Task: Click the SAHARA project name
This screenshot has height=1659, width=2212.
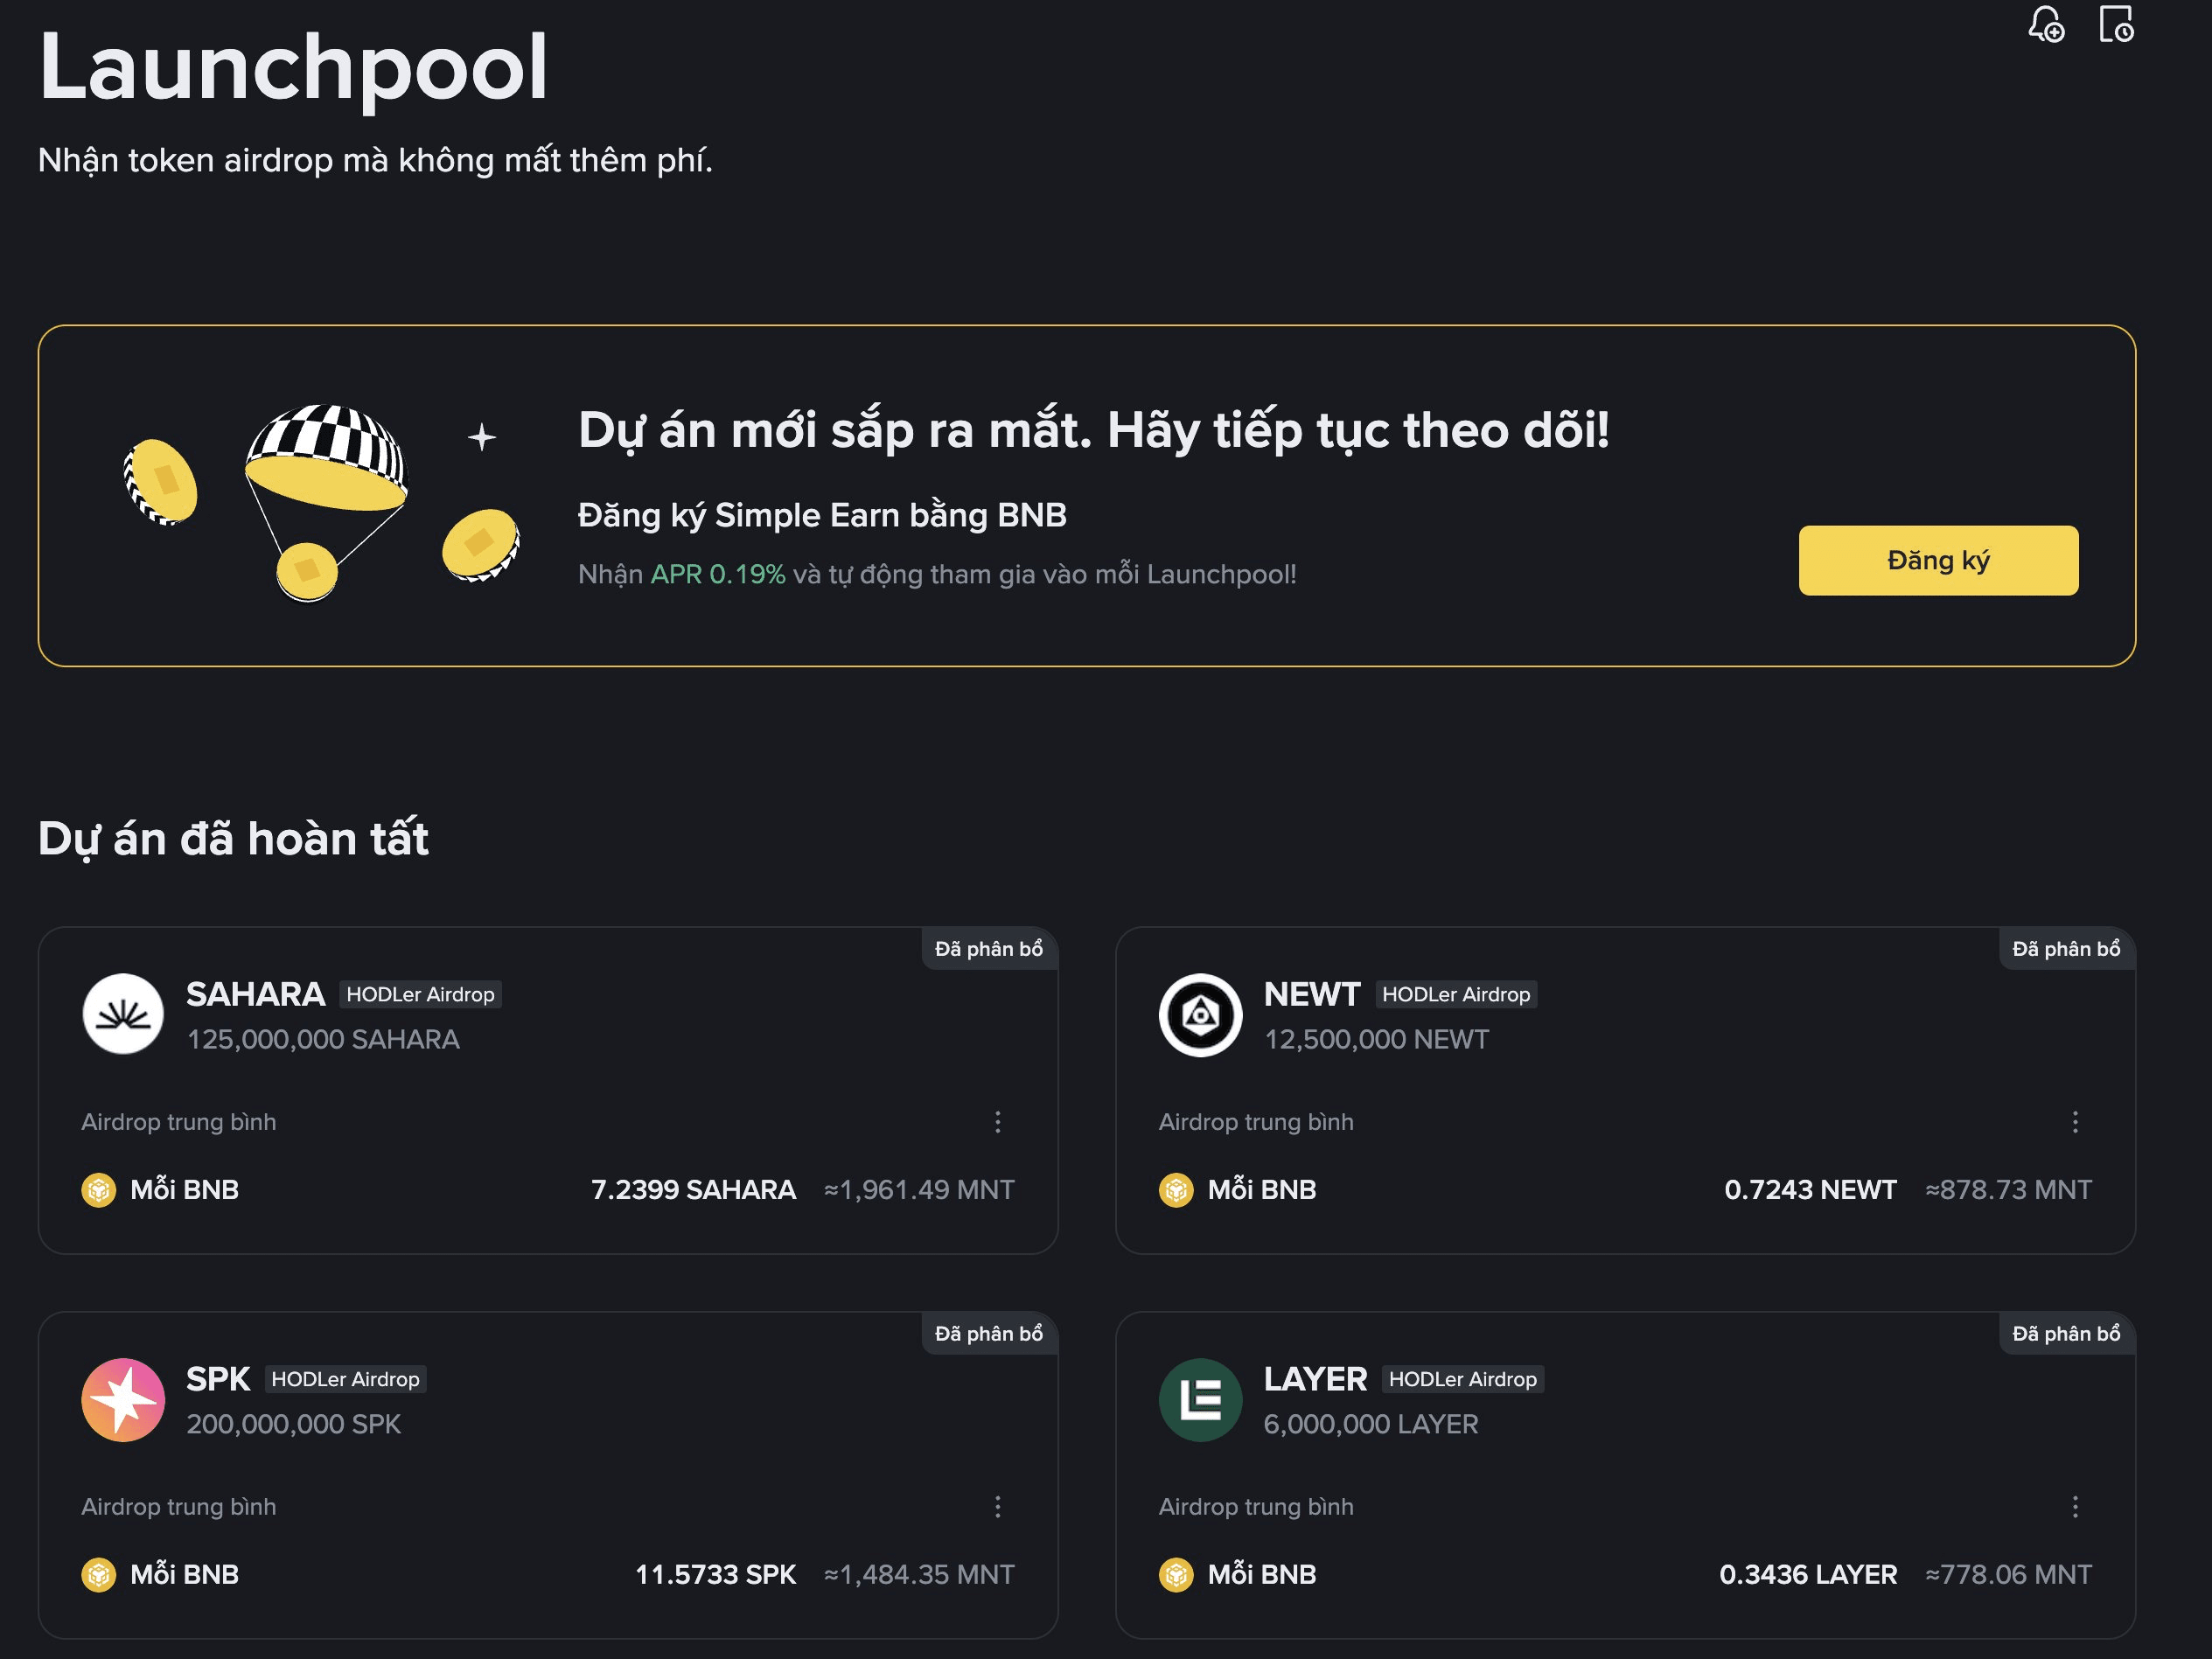Action: click(255, 994)
